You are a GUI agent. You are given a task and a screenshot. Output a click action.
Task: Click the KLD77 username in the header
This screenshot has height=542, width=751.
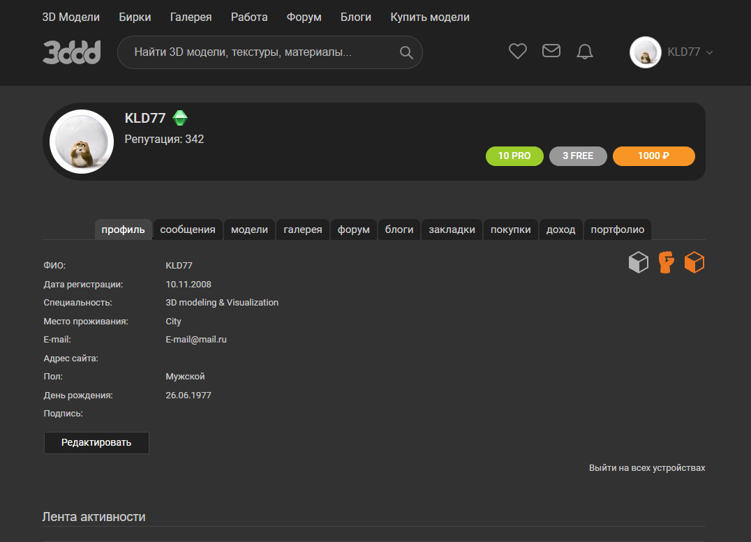pos(684,52)
